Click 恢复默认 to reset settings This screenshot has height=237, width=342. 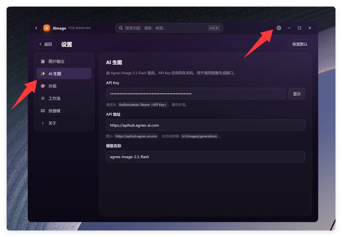point(300,44)
